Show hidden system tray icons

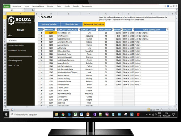click(147, 115)
